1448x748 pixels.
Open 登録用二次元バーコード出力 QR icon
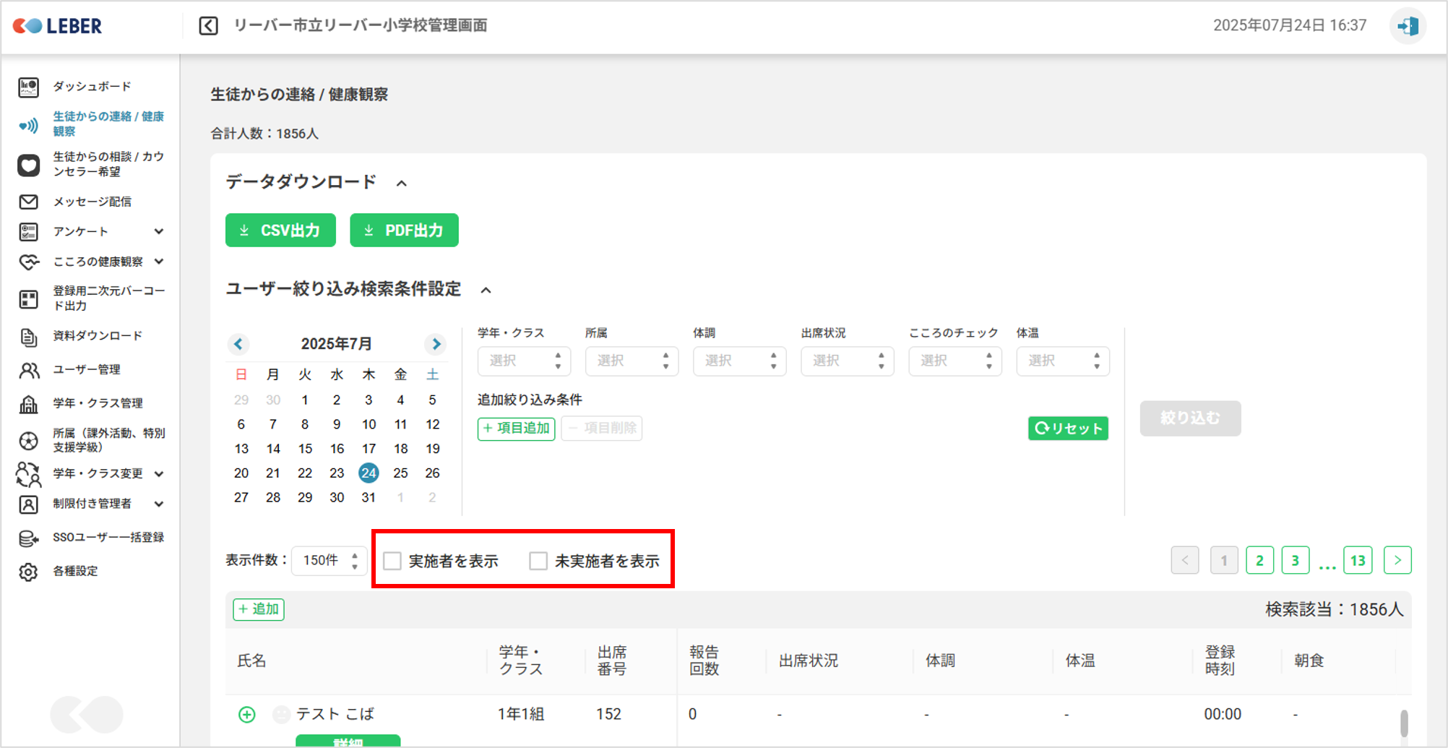[28, 298]
